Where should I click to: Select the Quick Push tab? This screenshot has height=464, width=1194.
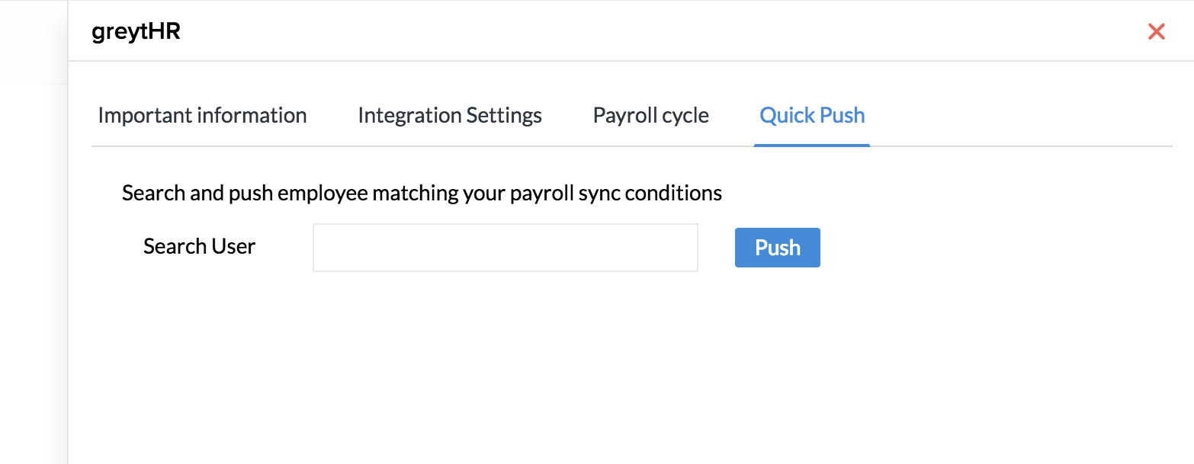(x=812, y=116)
